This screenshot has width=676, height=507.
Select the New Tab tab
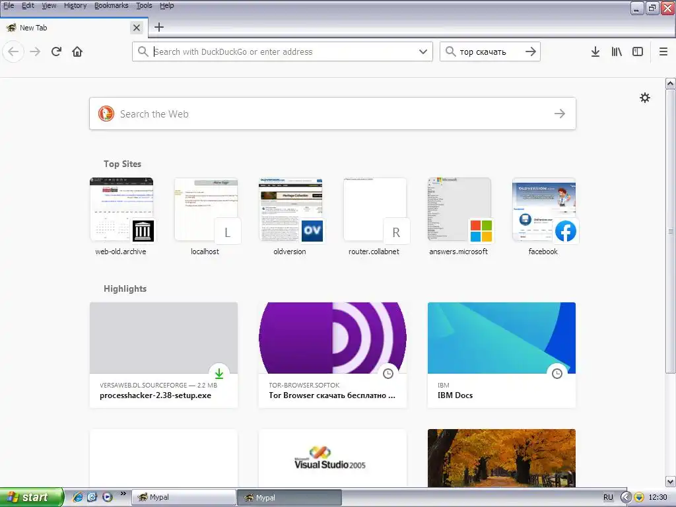pos(73,28)
